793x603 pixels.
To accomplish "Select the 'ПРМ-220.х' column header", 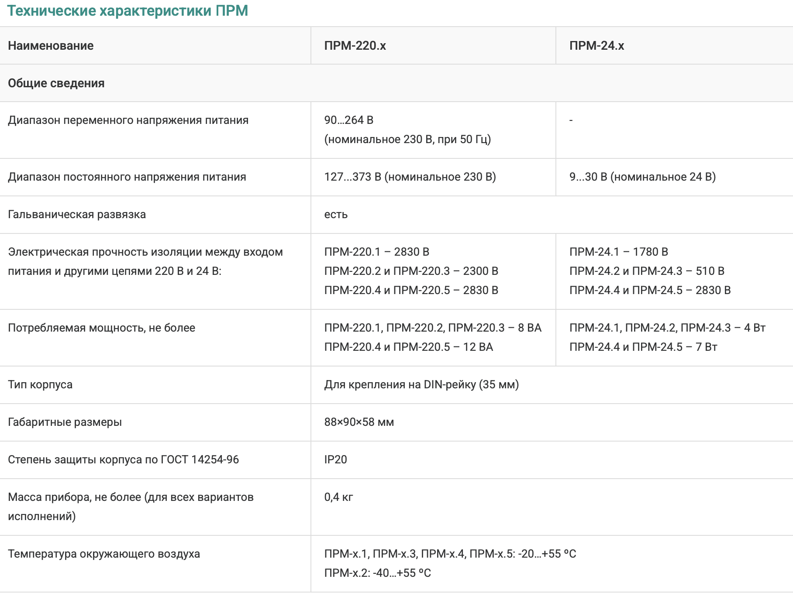I will pos(355,45).
